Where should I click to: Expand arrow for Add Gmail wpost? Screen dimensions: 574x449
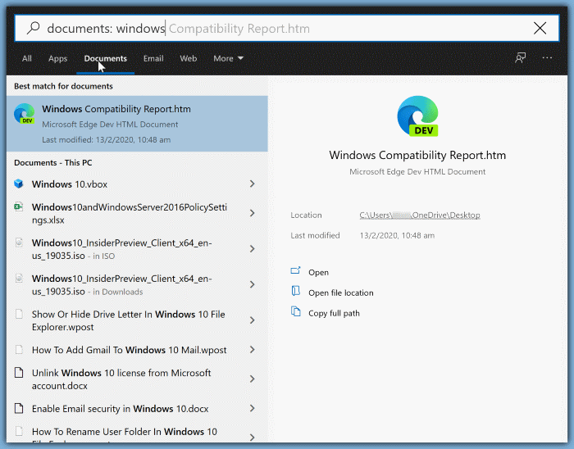pyautogui.click(x=253, y=350)
